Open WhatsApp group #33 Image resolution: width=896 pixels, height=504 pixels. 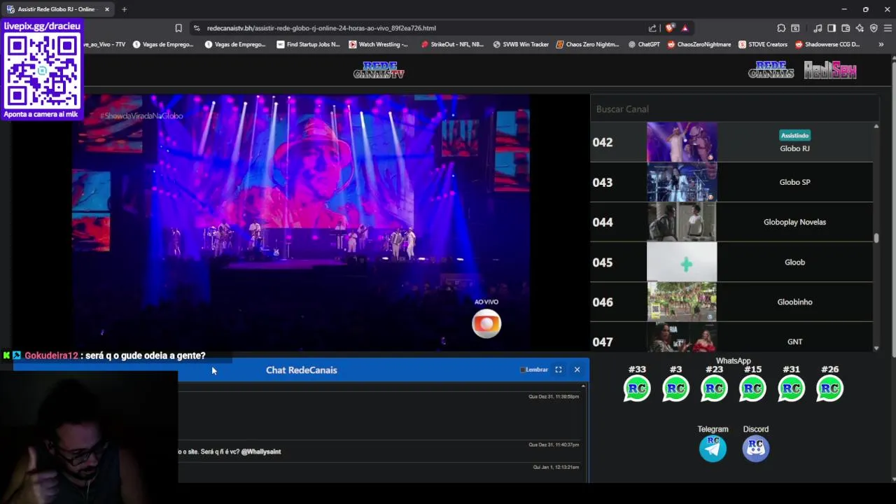pyautogui.click(x=637, y=388)
